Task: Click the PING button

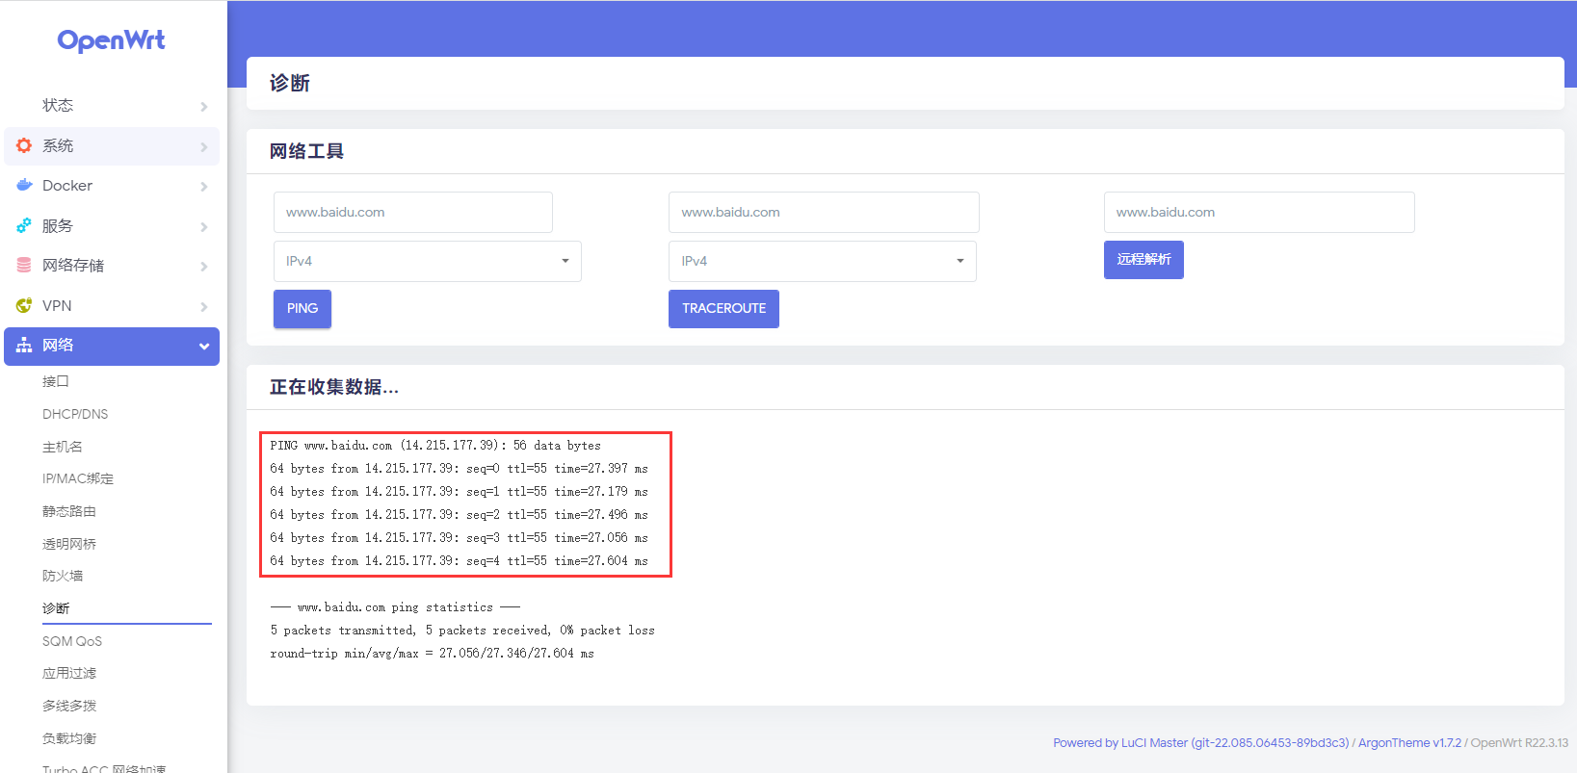Action: (302, 309)
